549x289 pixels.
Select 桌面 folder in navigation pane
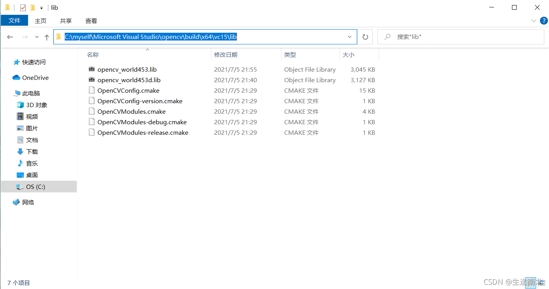(32, 175)
